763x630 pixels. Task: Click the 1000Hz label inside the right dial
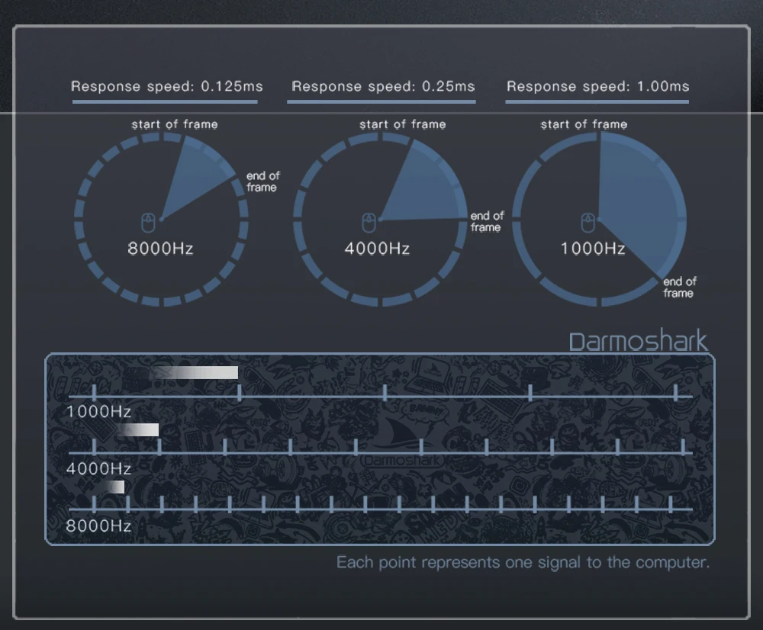click(593, 249)
